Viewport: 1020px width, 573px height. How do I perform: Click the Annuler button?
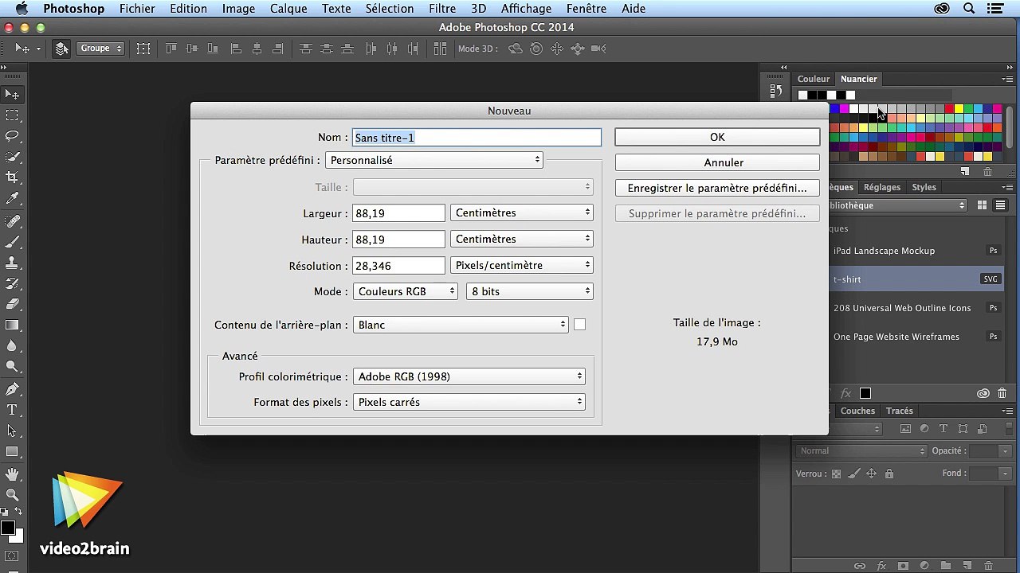click(717, 162)
